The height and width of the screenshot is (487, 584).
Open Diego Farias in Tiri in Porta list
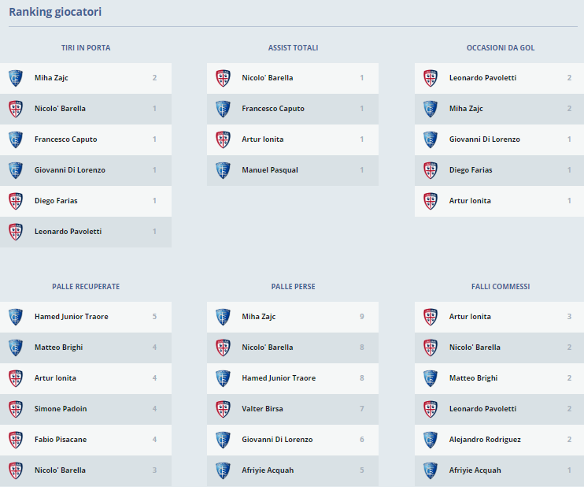56,201
